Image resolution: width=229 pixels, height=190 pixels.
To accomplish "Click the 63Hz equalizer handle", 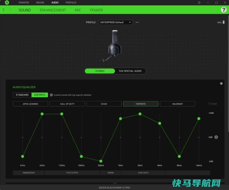I will tap(42, 114).
